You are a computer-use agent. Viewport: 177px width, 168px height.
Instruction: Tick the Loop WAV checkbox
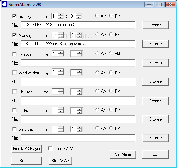(x=50, y=148)
